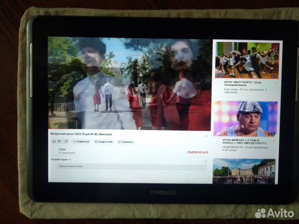Screen dimensions: 299x224
Task: Open more options for ИГОРЬ МАМЕНКО video
Action: pyautogui.click(x=274, y=141)
